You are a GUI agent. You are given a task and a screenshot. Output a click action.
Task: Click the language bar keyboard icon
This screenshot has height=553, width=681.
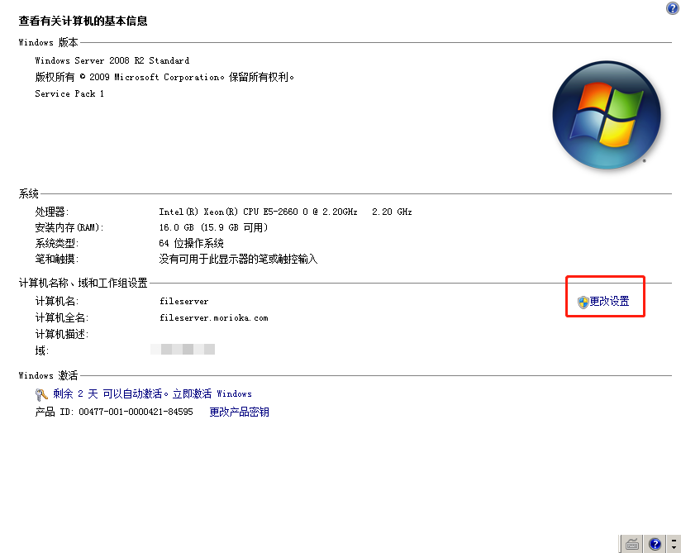click(x=633, y=544)
